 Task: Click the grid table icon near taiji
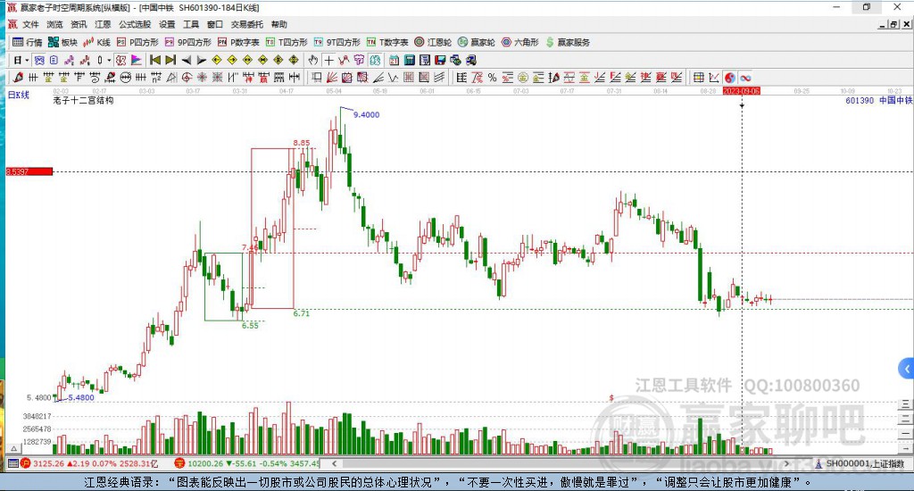(x=697, y=77)
